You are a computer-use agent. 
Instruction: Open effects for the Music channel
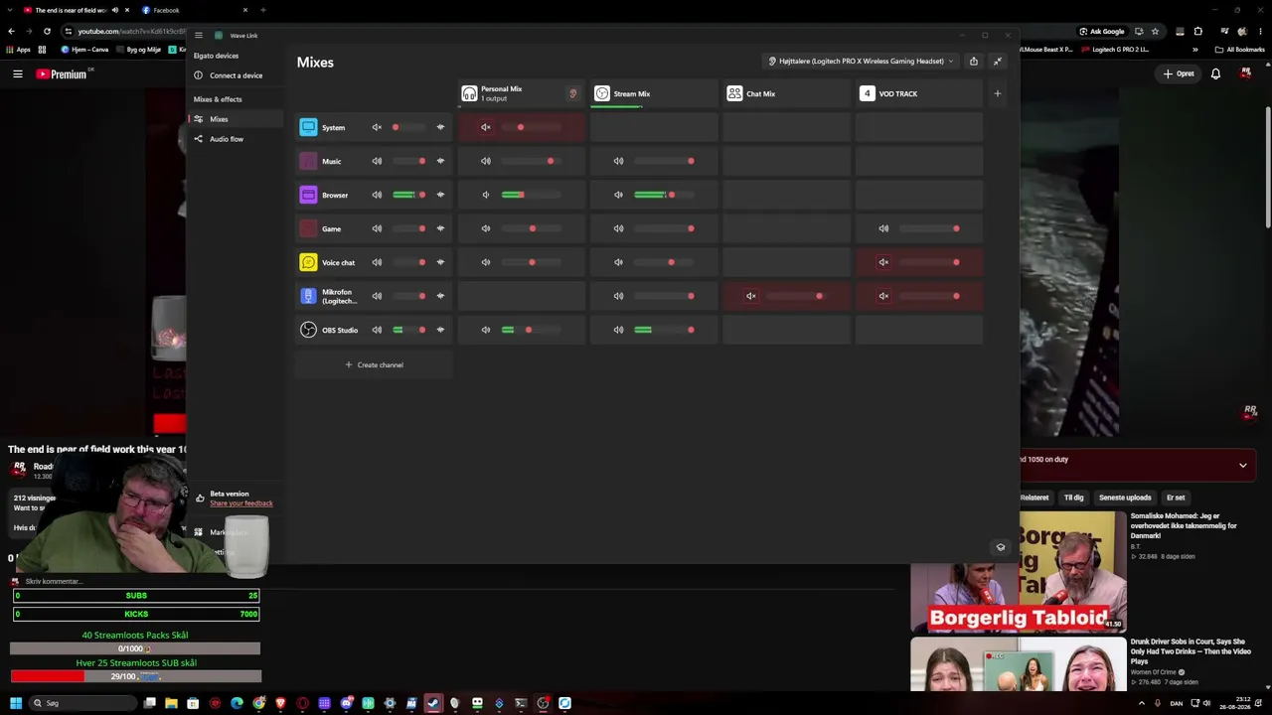[440, 161]
